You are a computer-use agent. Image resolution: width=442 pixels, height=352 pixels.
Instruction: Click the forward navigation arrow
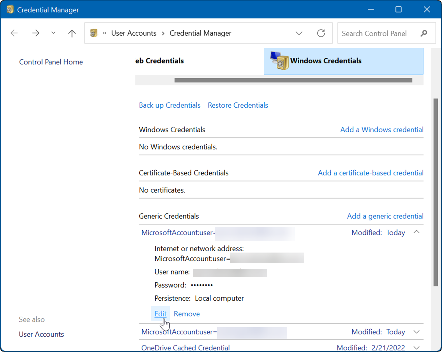[x=36, y=33]
